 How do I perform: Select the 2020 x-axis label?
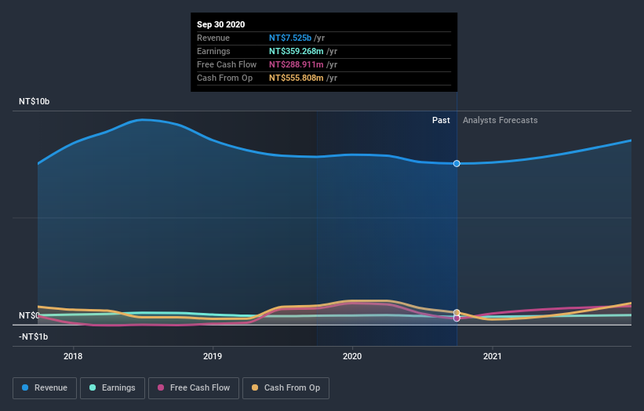point(352,356)
